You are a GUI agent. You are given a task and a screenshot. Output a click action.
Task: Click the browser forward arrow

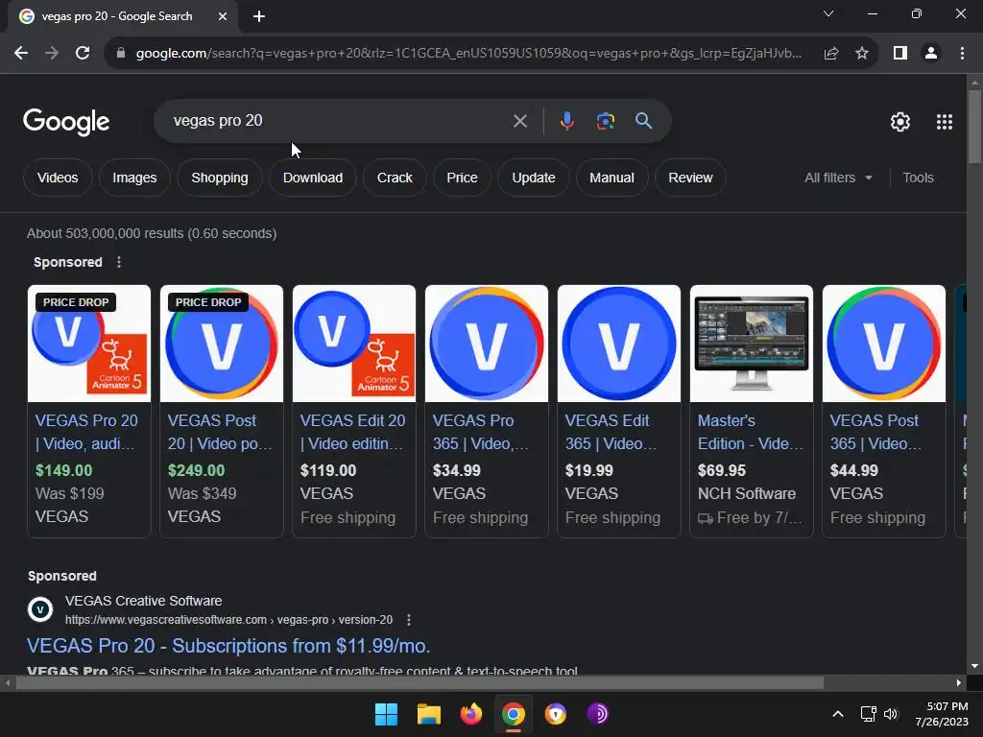coord(52,54)
